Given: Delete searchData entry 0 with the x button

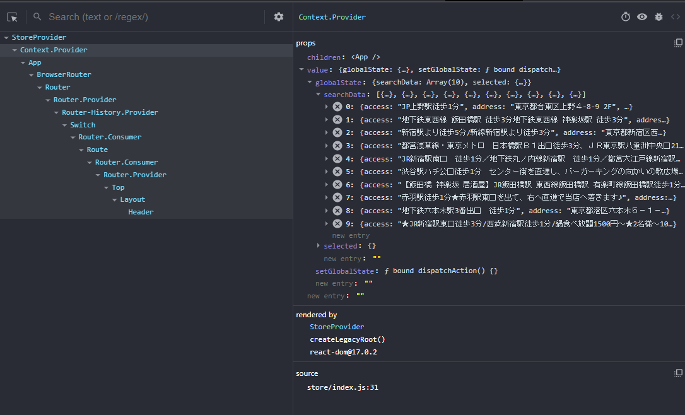Looking at the screenshot, I should click(336, 106).
